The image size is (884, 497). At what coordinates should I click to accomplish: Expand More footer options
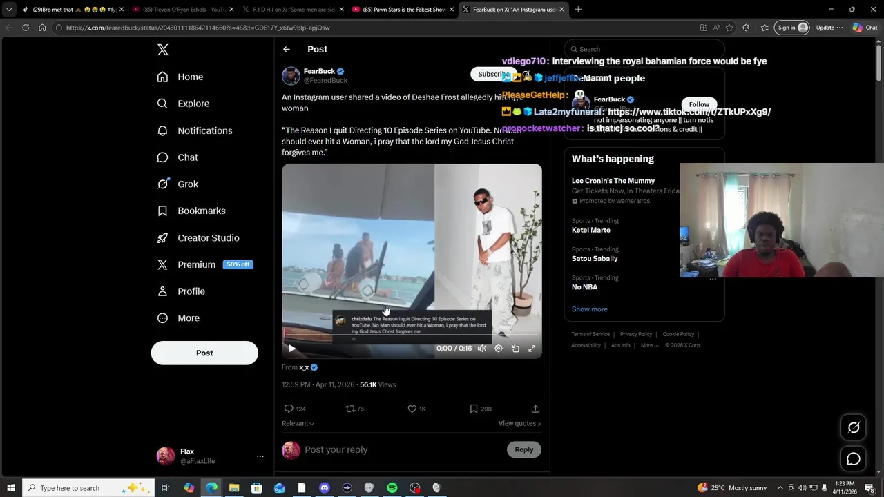[x=649, y=345]
